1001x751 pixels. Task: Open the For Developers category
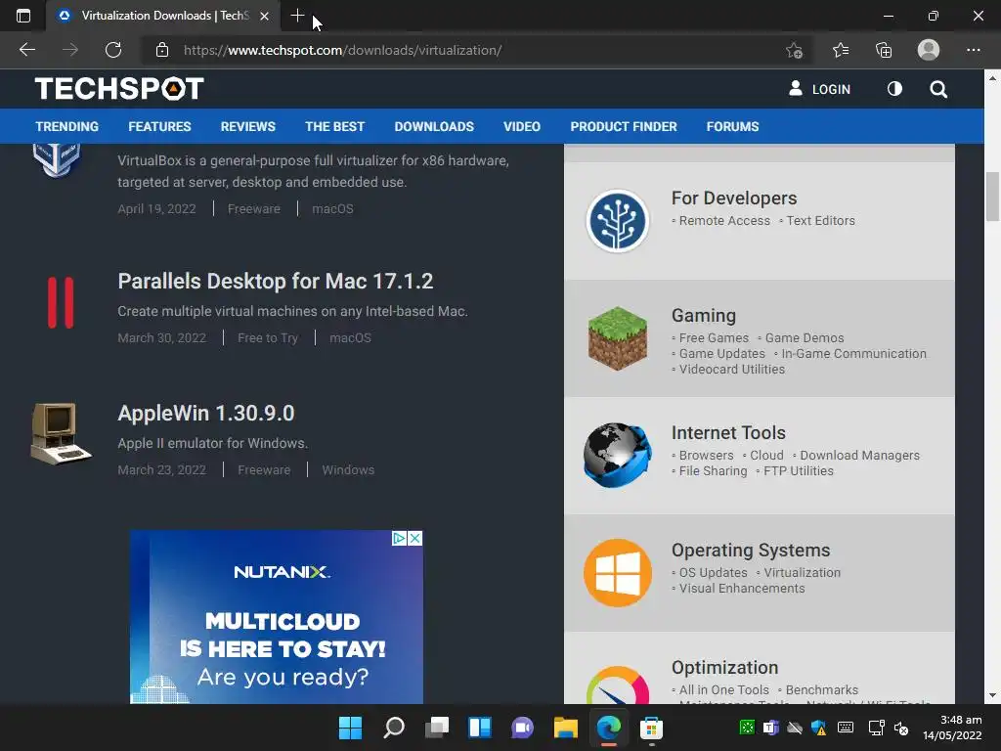tap(734, 198)
